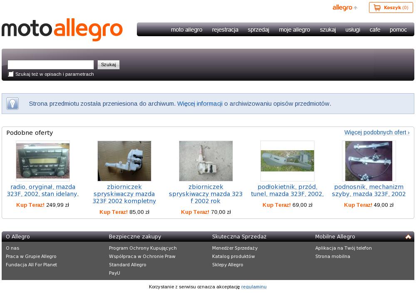Click the 249,99 zł price text

coord(57,205)
